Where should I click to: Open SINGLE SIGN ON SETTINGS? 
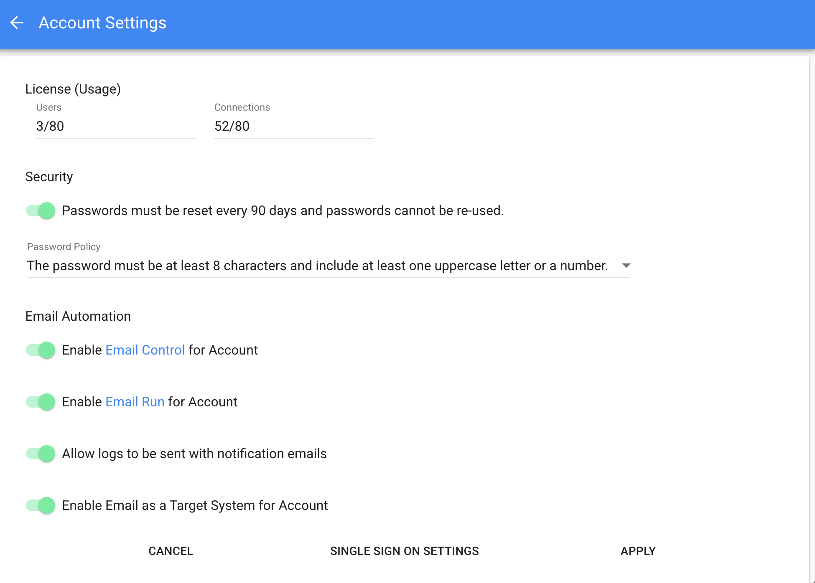405,551
